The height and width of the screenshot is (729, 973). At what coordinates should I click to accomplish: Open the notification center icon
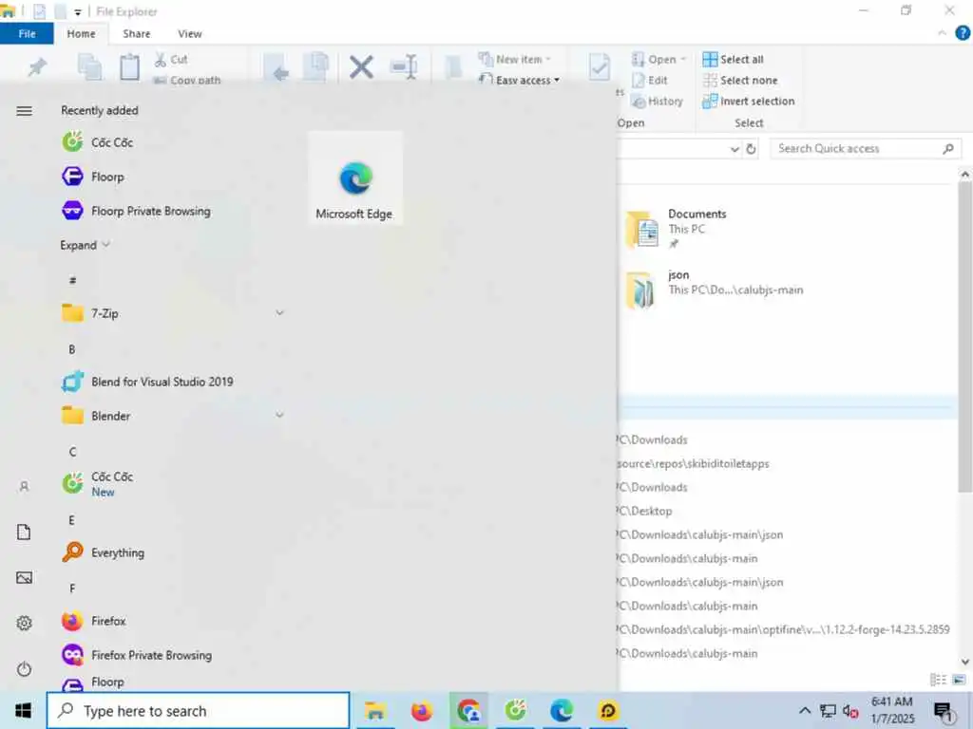click(944, 711)
